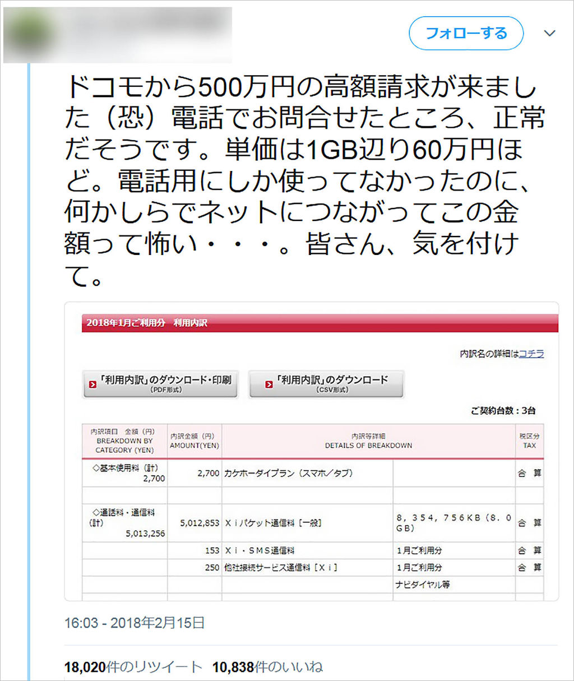Click the ◇通話料・通信料（計） category label
Viewport: 574px width, 681px height.
123,517
